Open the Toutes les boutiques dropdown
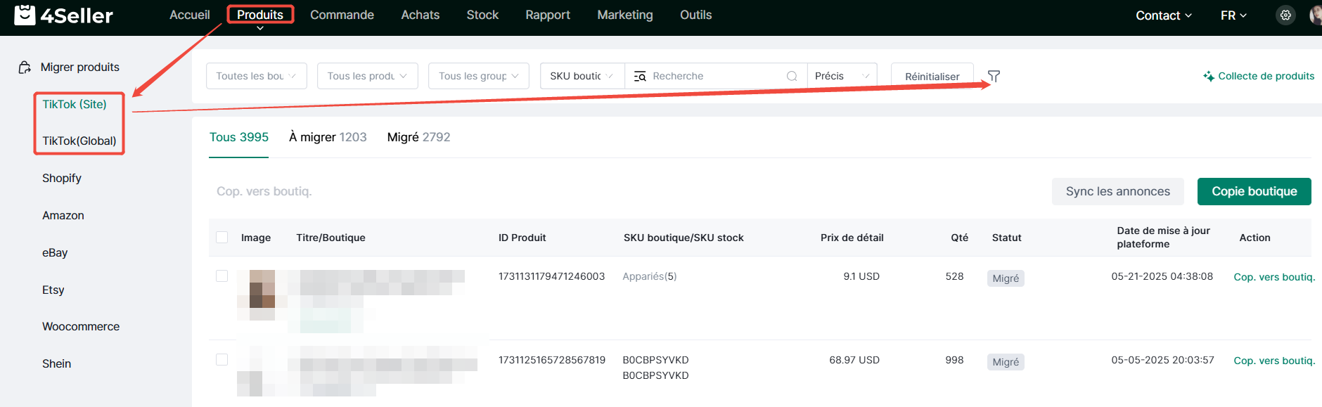 pos(257,76)
